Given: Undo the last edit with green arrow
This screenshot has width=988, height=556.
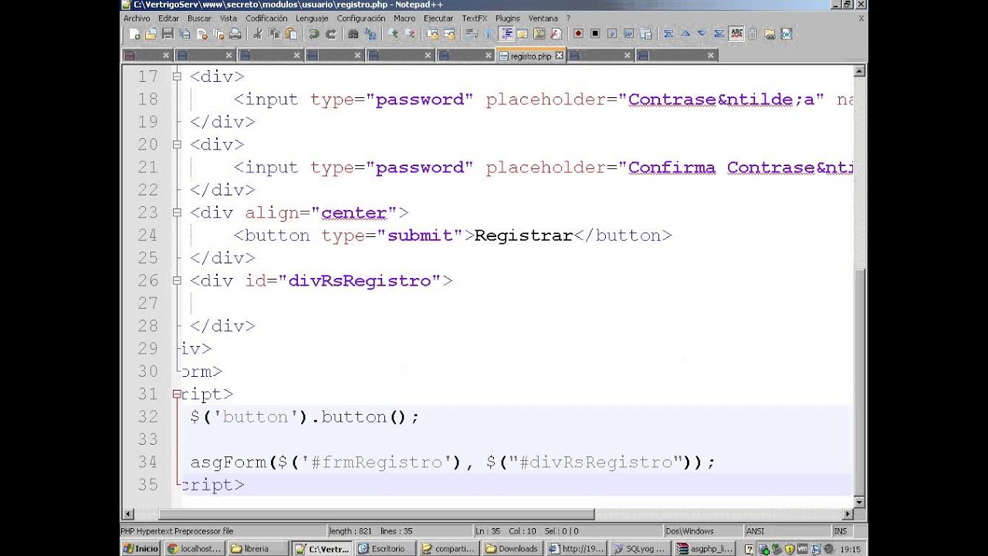Looking at the screenshot, I should (314, 34).
